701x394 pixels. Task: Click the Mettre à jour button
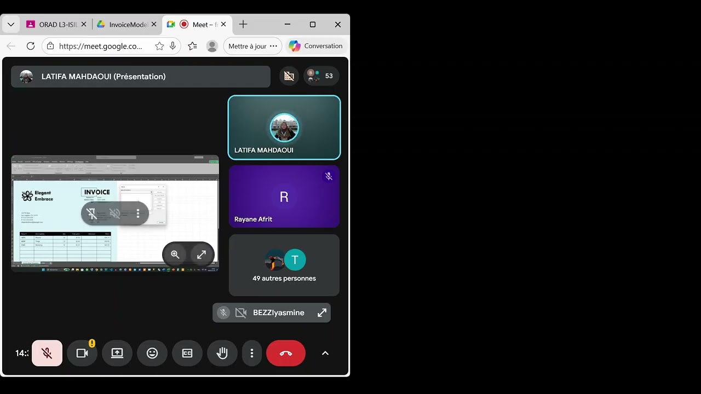pos(252,47)
